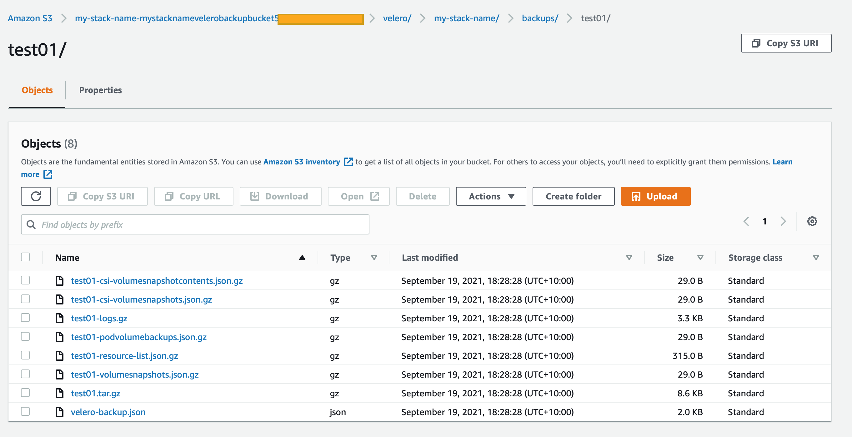
Task: Check test01-logs.gz row checkbox
Action: [x=25, y=318]
